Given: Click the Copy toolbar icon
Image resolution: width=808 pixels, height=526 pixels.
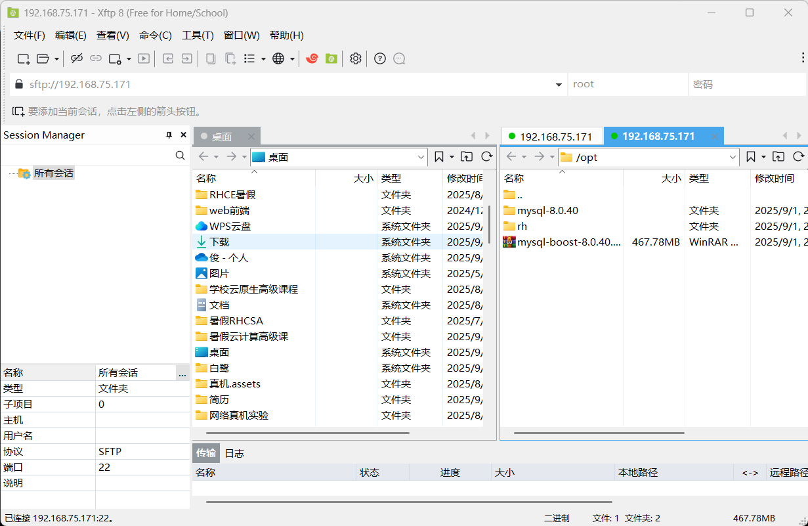Looking at the screenshot, I should click(211, 58).
